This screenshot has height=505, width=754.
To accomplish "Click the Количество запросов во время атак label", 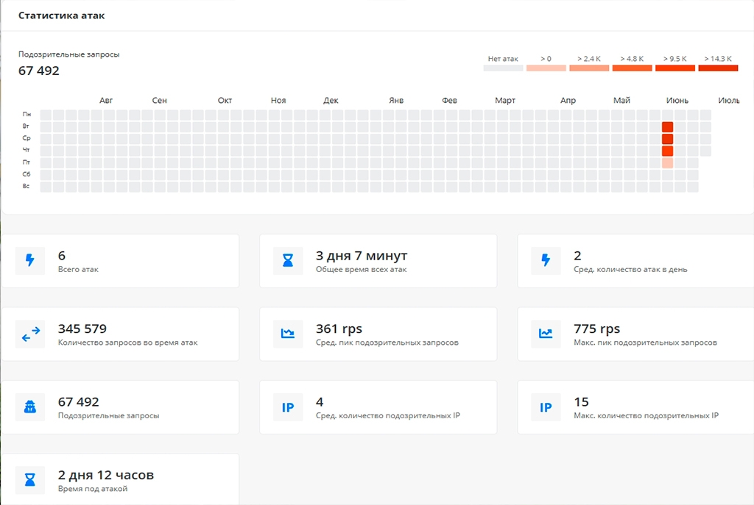I will tap(128, 343).
